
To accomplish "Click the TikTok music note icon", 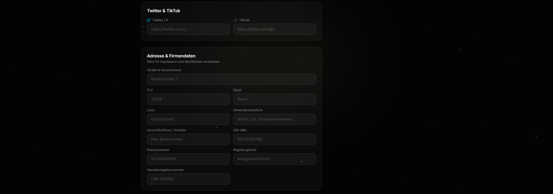I will coord(235,20).
